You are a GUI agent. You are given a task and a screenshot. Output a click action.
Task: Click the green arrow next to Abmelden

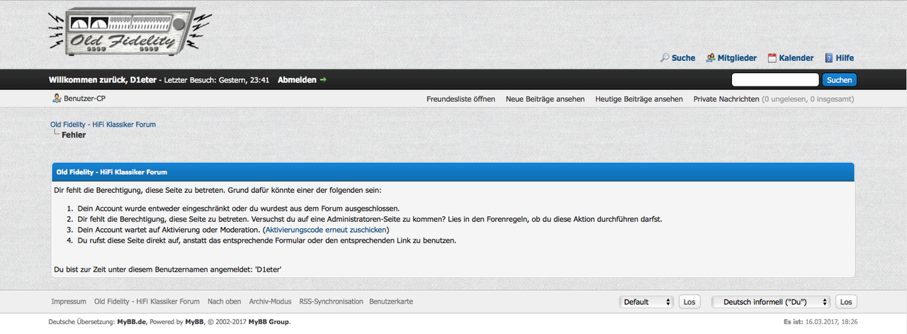(323, 80)
